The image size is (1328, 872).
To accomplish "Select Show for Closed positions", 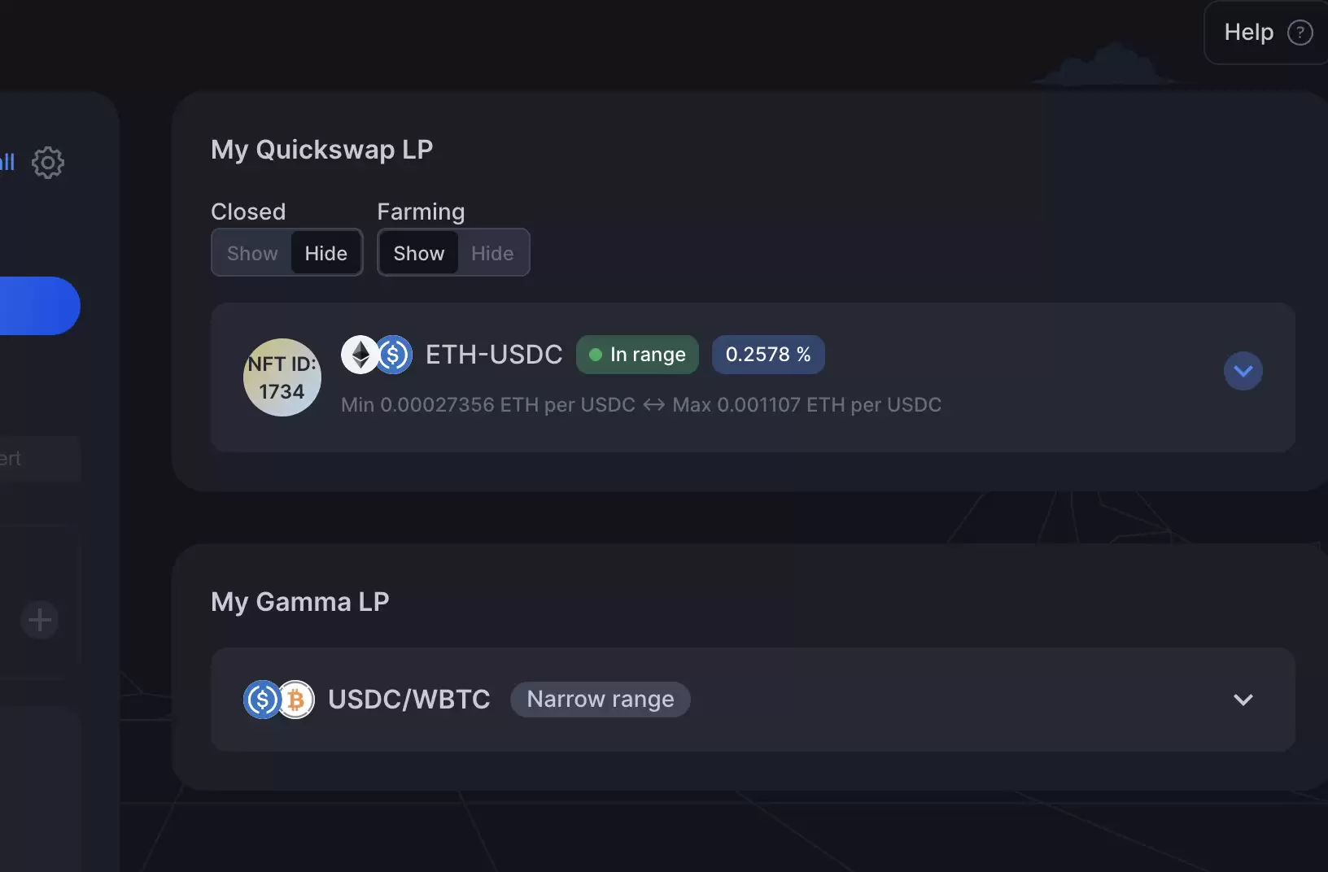I will point(252,253).
